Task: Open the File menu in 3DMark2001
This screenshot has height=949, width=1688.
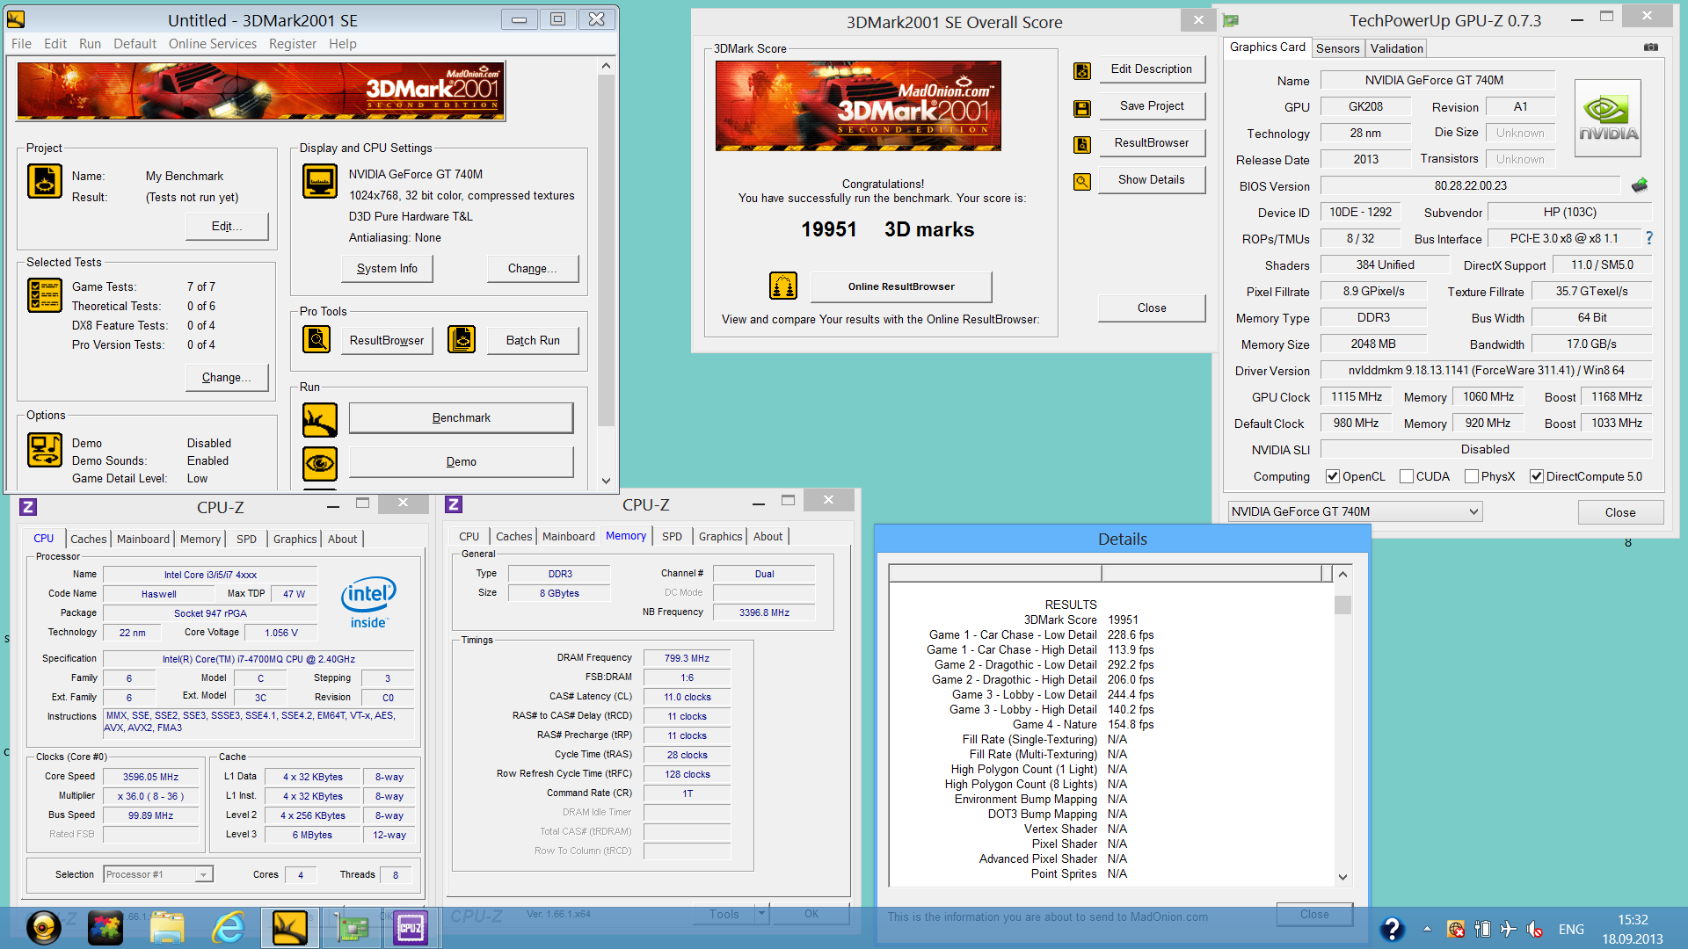Action: point(21,44)
